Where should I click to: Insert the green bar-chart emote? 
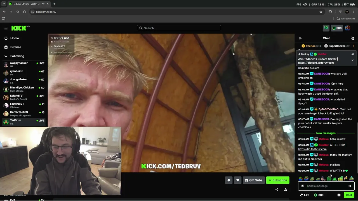click(340, 178)
